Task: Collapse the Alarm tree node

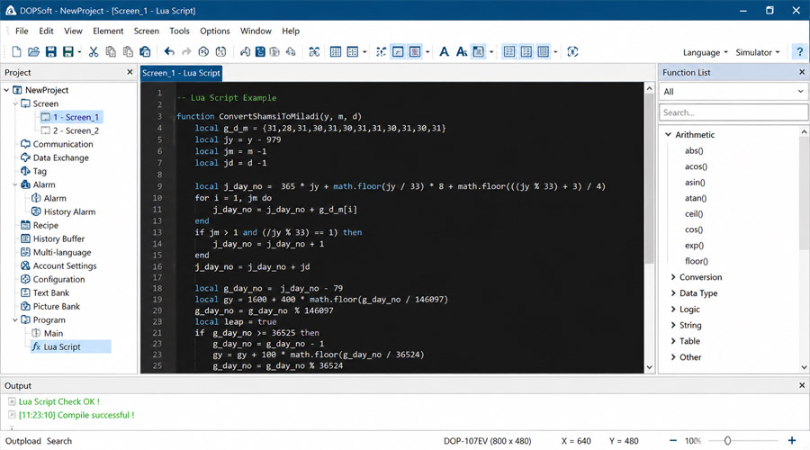Action: 15,184
